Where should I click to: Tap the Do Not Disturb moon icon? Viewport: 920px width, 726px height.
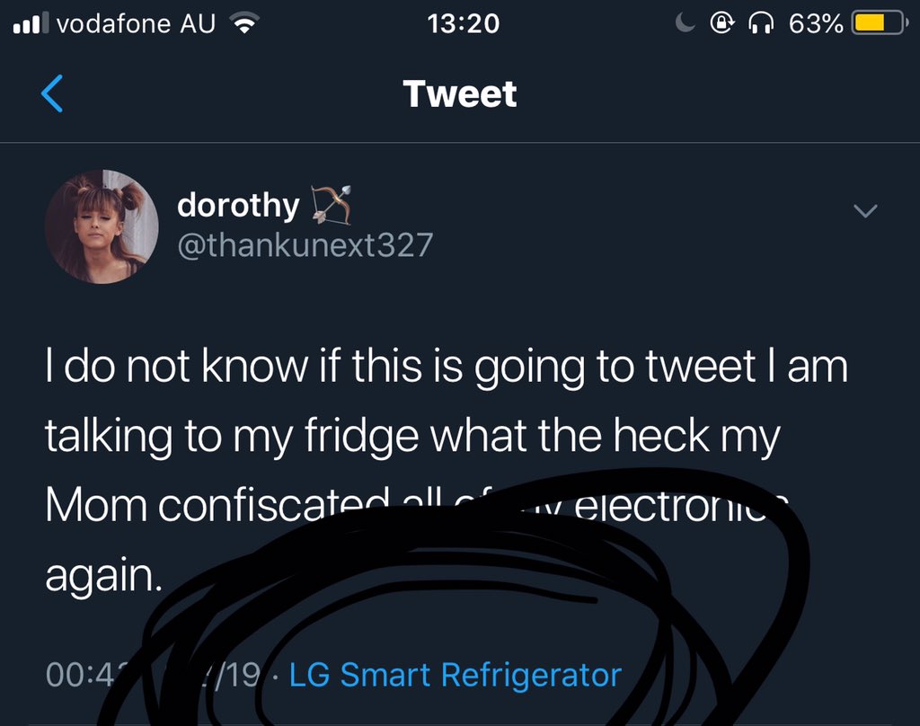tap(685, 22)
